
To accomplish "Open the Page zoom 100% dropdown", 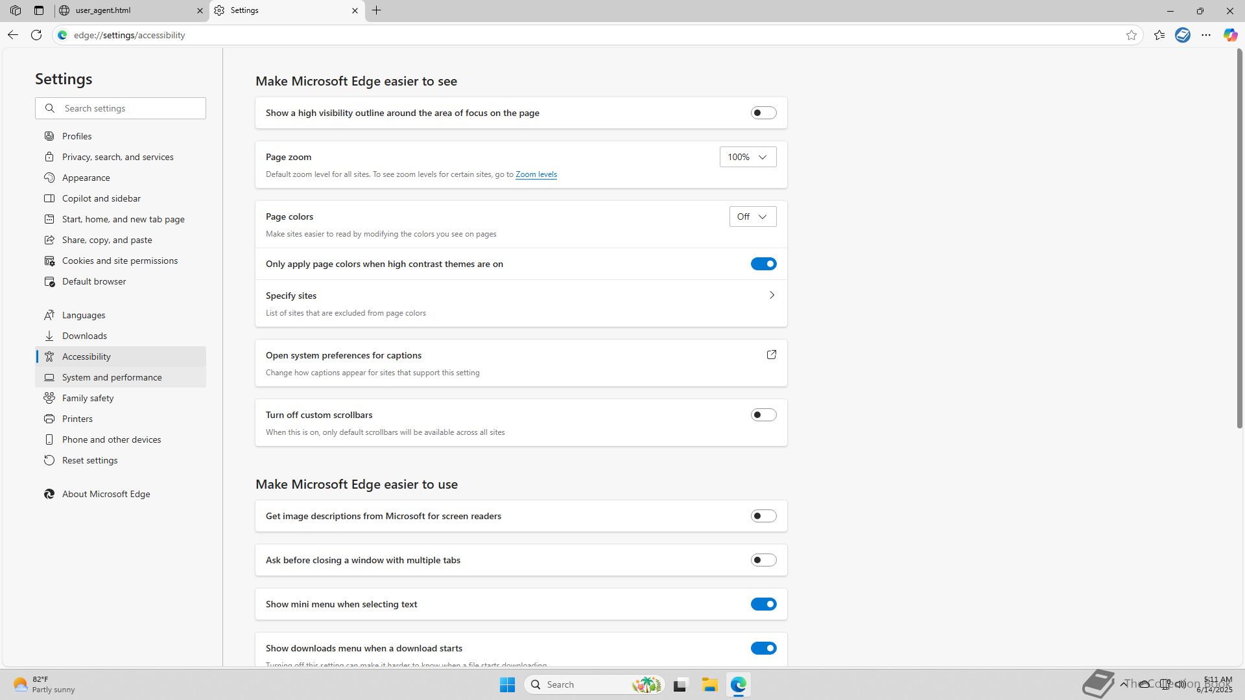I will (748, 157).
